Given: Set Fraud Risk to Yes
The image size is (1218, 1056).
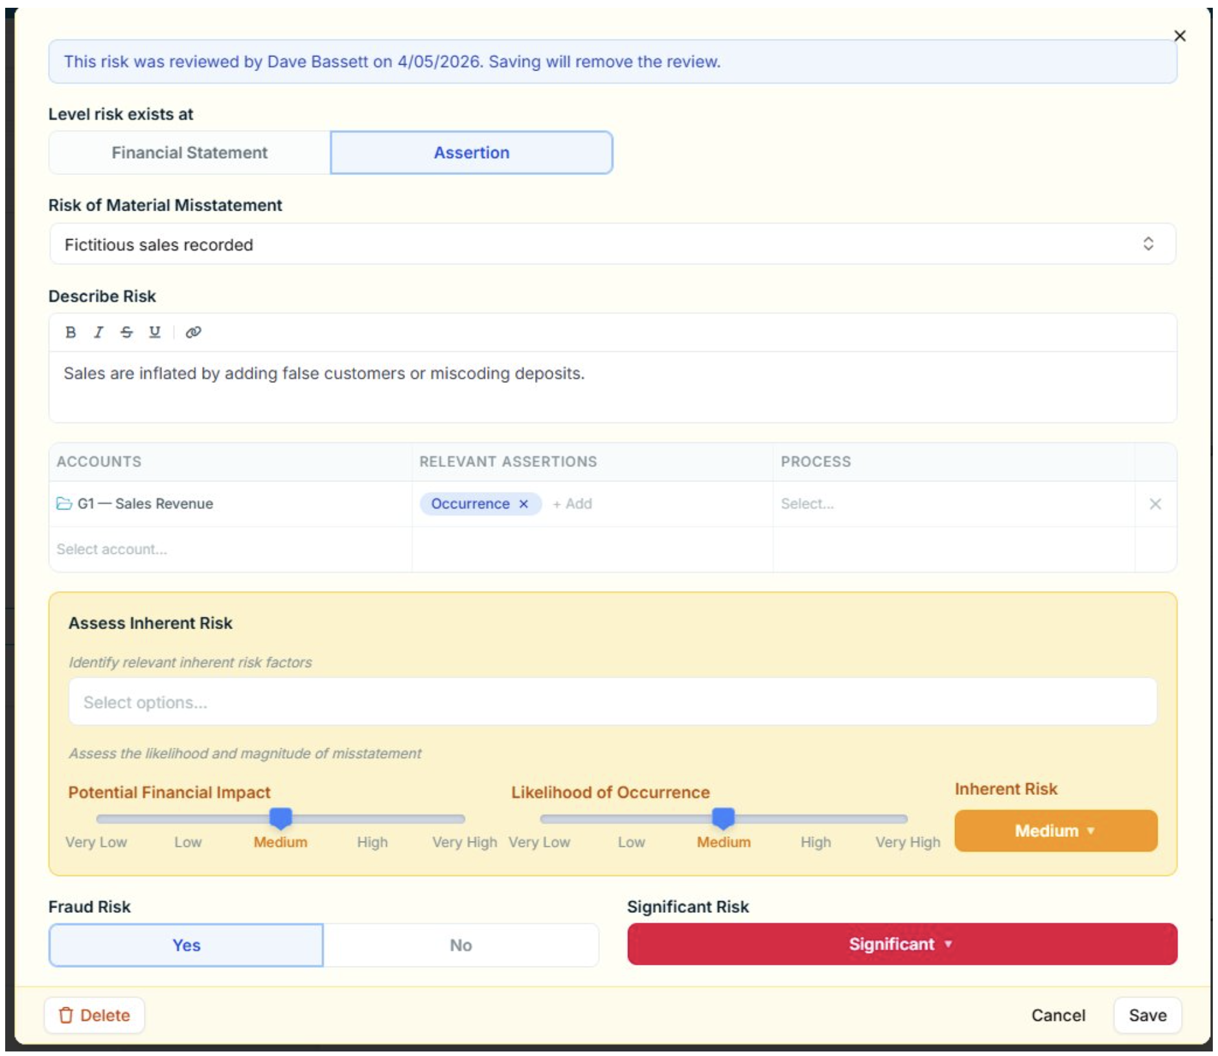Looking at the screenshot, I should (186, 945).
